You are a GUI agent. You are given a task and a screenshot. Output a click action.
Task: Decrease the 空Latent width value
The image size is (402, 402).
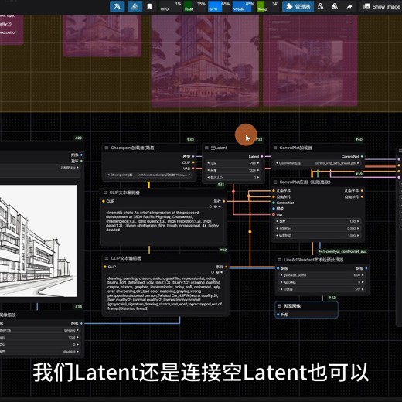click(x=209, y=163)
